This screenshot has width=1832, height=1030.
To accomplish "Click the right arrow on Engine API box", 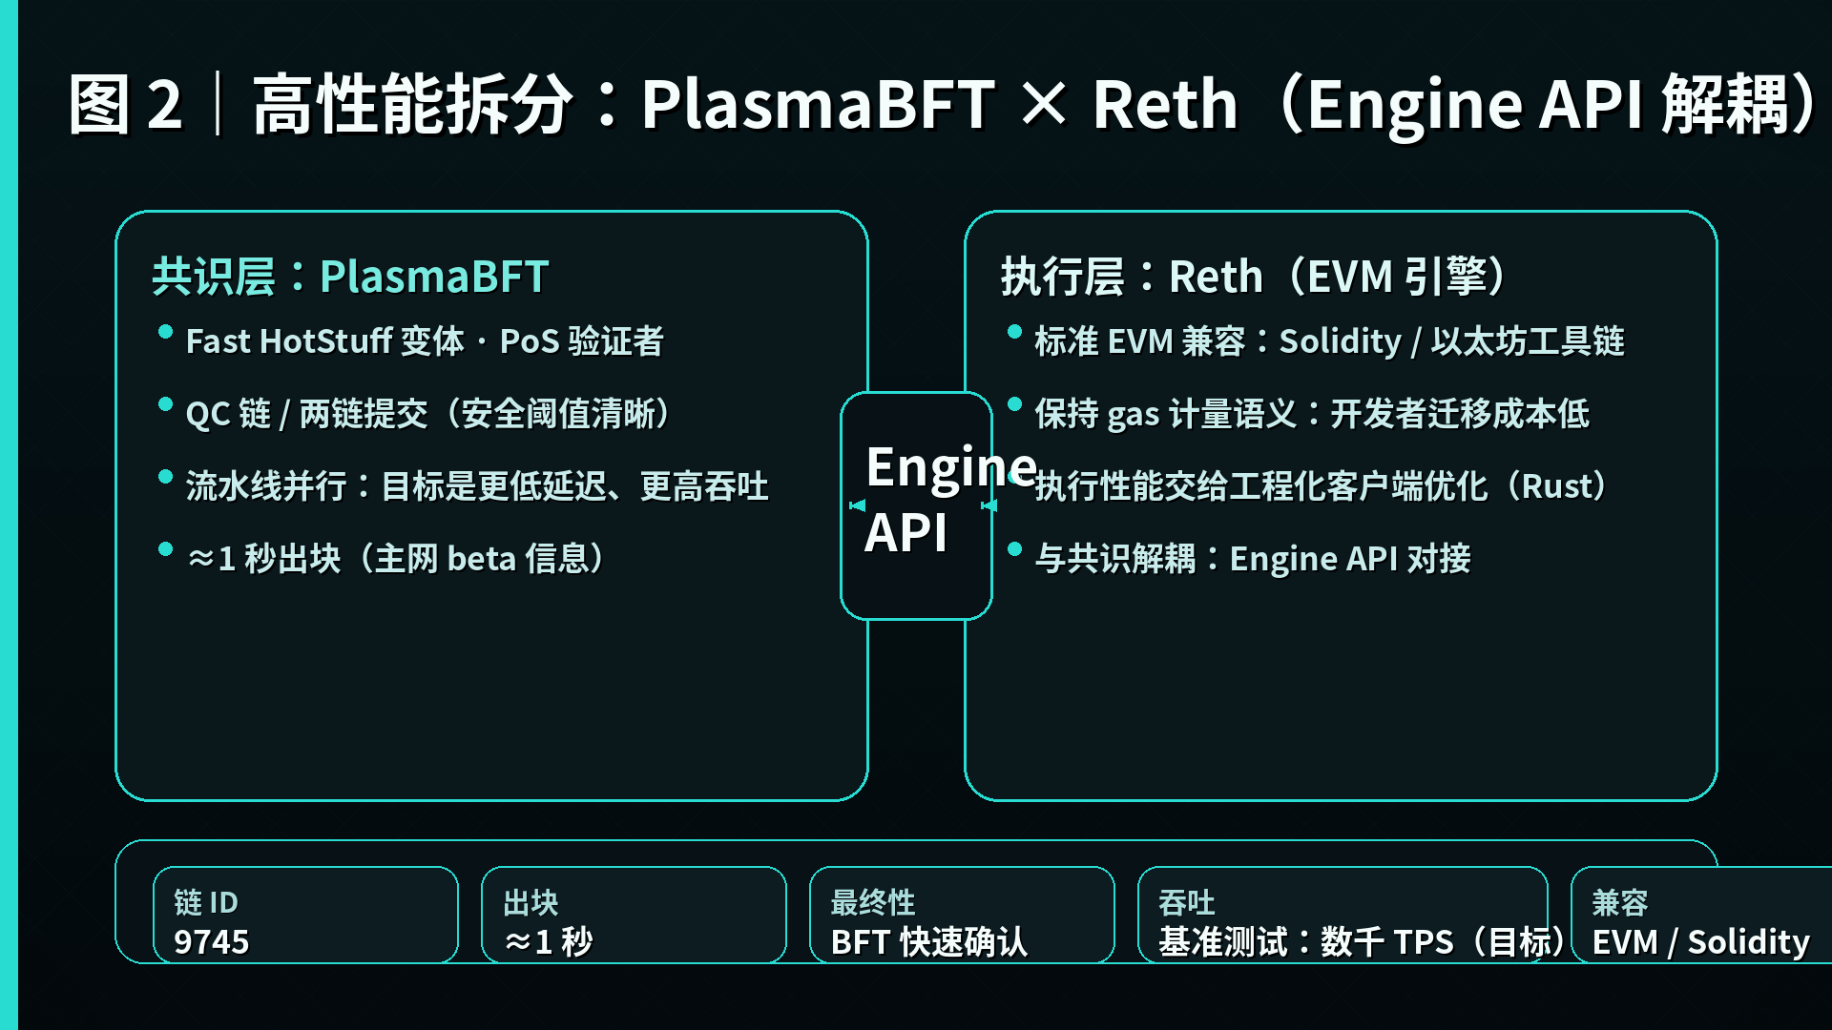I will point(989,505).
